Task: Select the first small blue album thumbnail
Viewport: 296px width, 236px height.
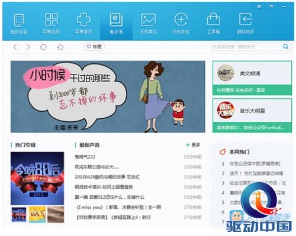Action: [19, 215]
